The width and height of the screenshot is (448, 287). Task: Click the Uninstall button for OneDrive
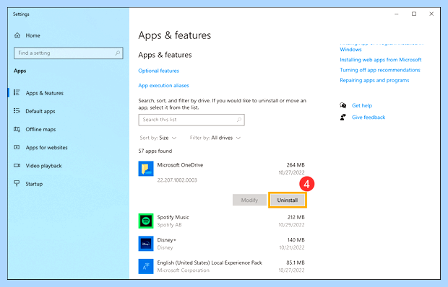[x=288, y=200]
